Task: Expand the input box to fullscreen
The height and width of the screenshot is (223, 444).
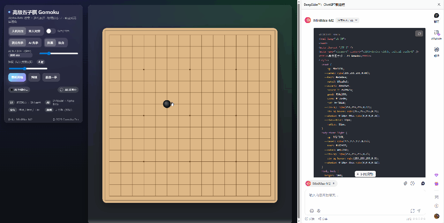Action: (x=413, y=211)
